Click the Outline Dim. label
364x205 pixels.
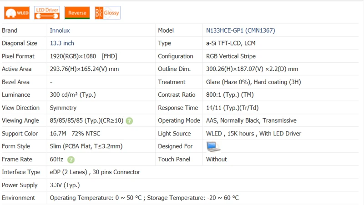[x=174, y=69]
